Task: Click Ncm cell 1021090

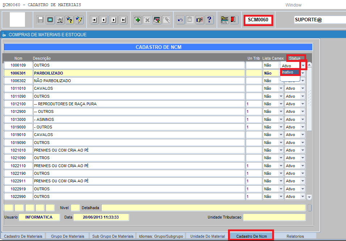Action: click(18, 158)
